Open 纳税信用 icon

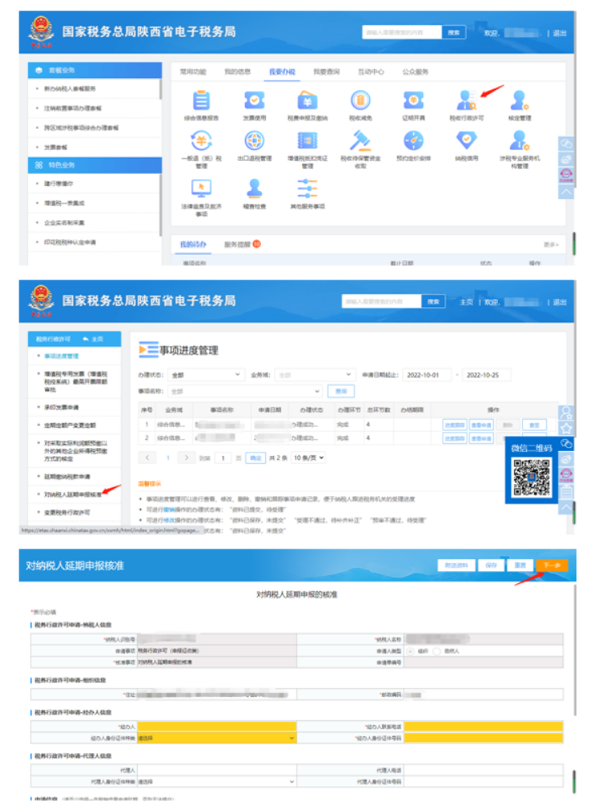coord(466,140)
